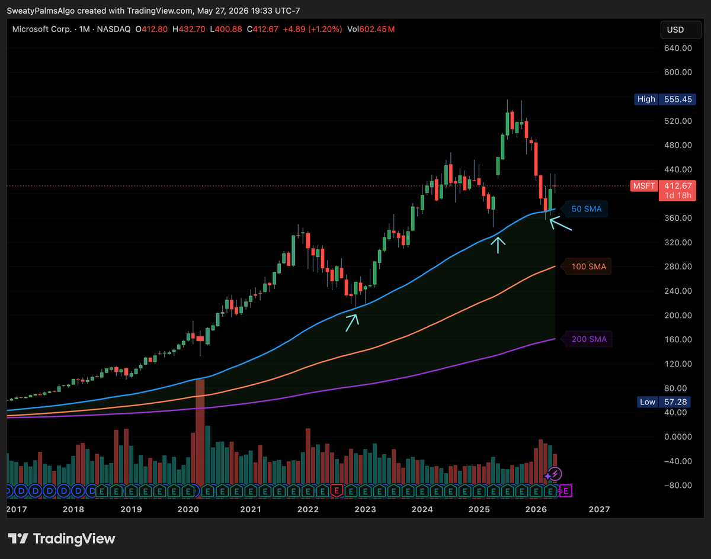Click the red earnings E marker

[337, 491]
